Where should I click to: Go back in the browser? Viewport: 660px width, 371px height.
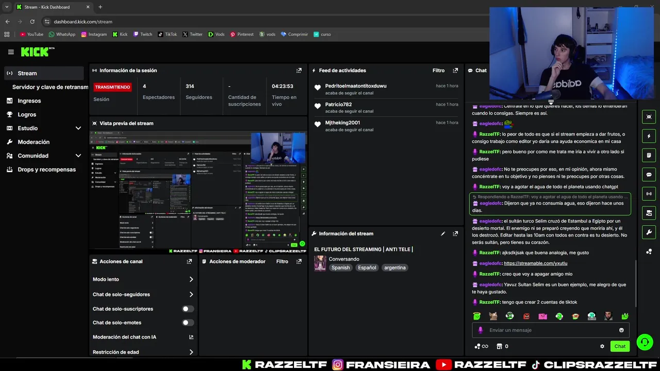click(7, 22)
